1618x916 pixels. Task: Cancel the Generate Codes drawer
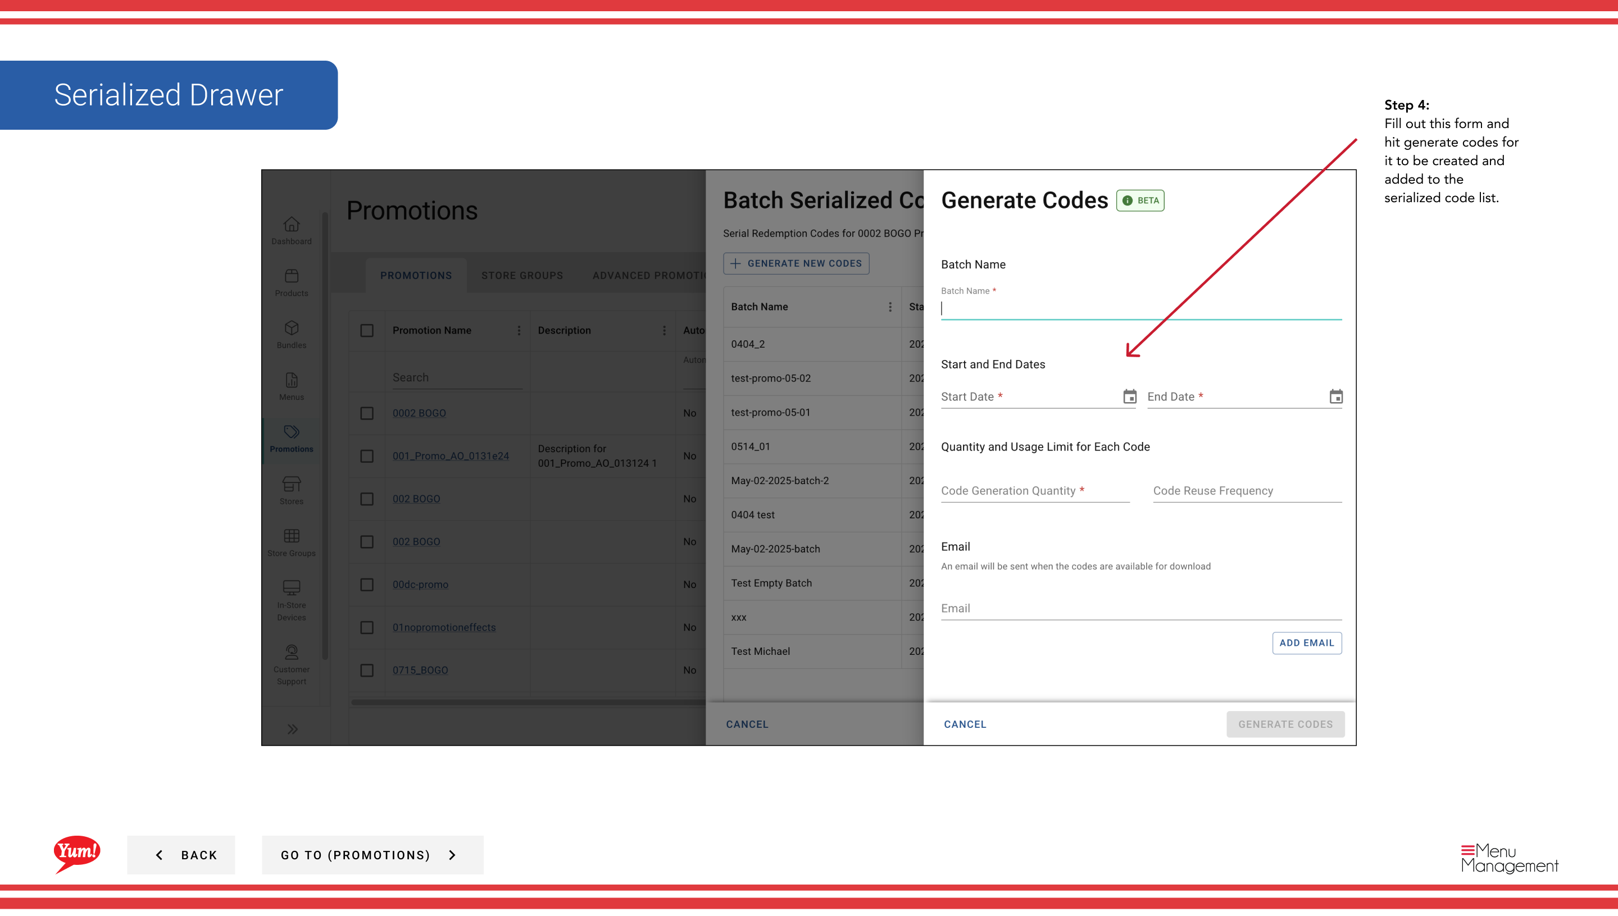click(965, 724)
